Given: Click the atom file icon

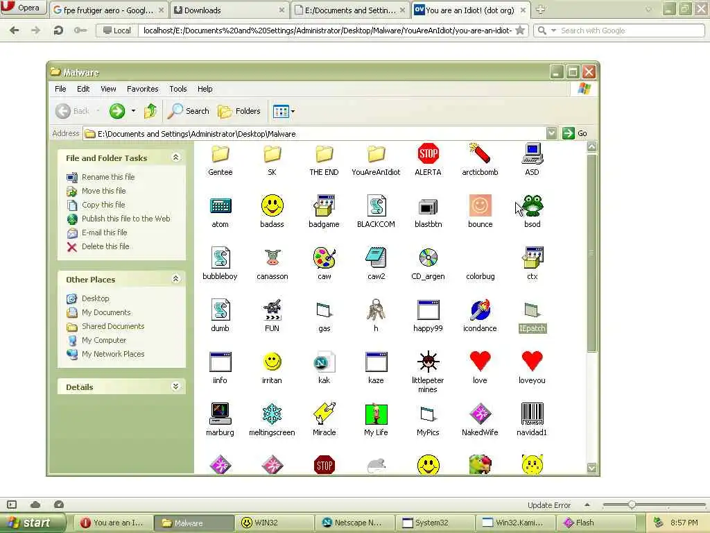Looking at the screenshot, I should (220, 206).
